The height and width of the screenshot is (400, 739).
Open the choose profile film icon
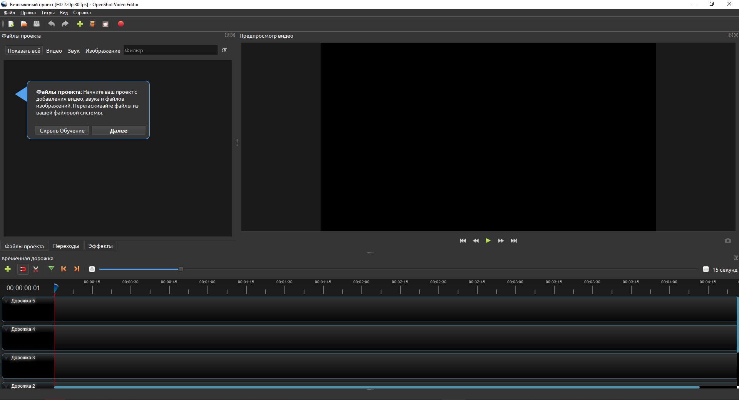(x=93, y=24)
